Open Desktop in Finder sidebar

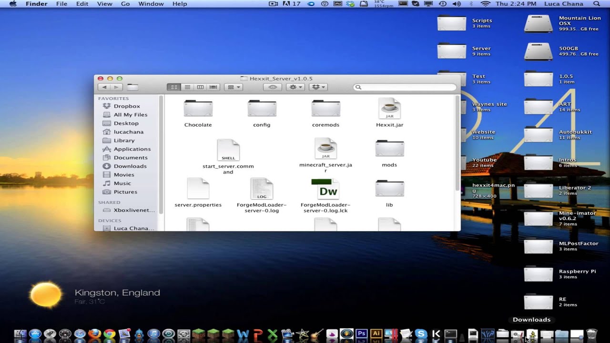point(126,123)
